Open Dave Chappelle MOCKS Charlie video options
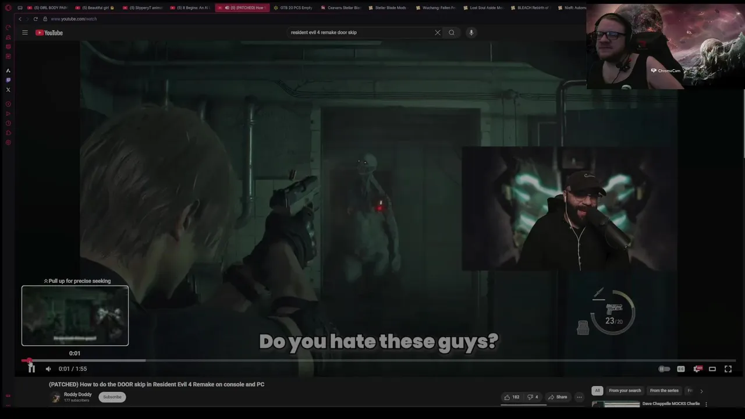 pos(706,404)
